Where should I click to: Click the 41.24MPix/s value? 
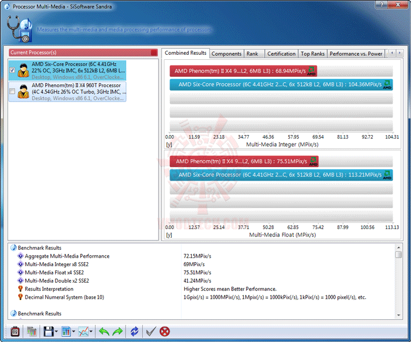tap(198, 281)
